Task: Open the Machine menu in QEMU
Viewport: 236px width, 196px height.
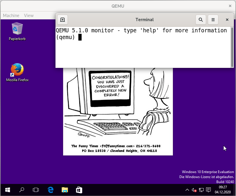Action: click(x=11, y=16)
